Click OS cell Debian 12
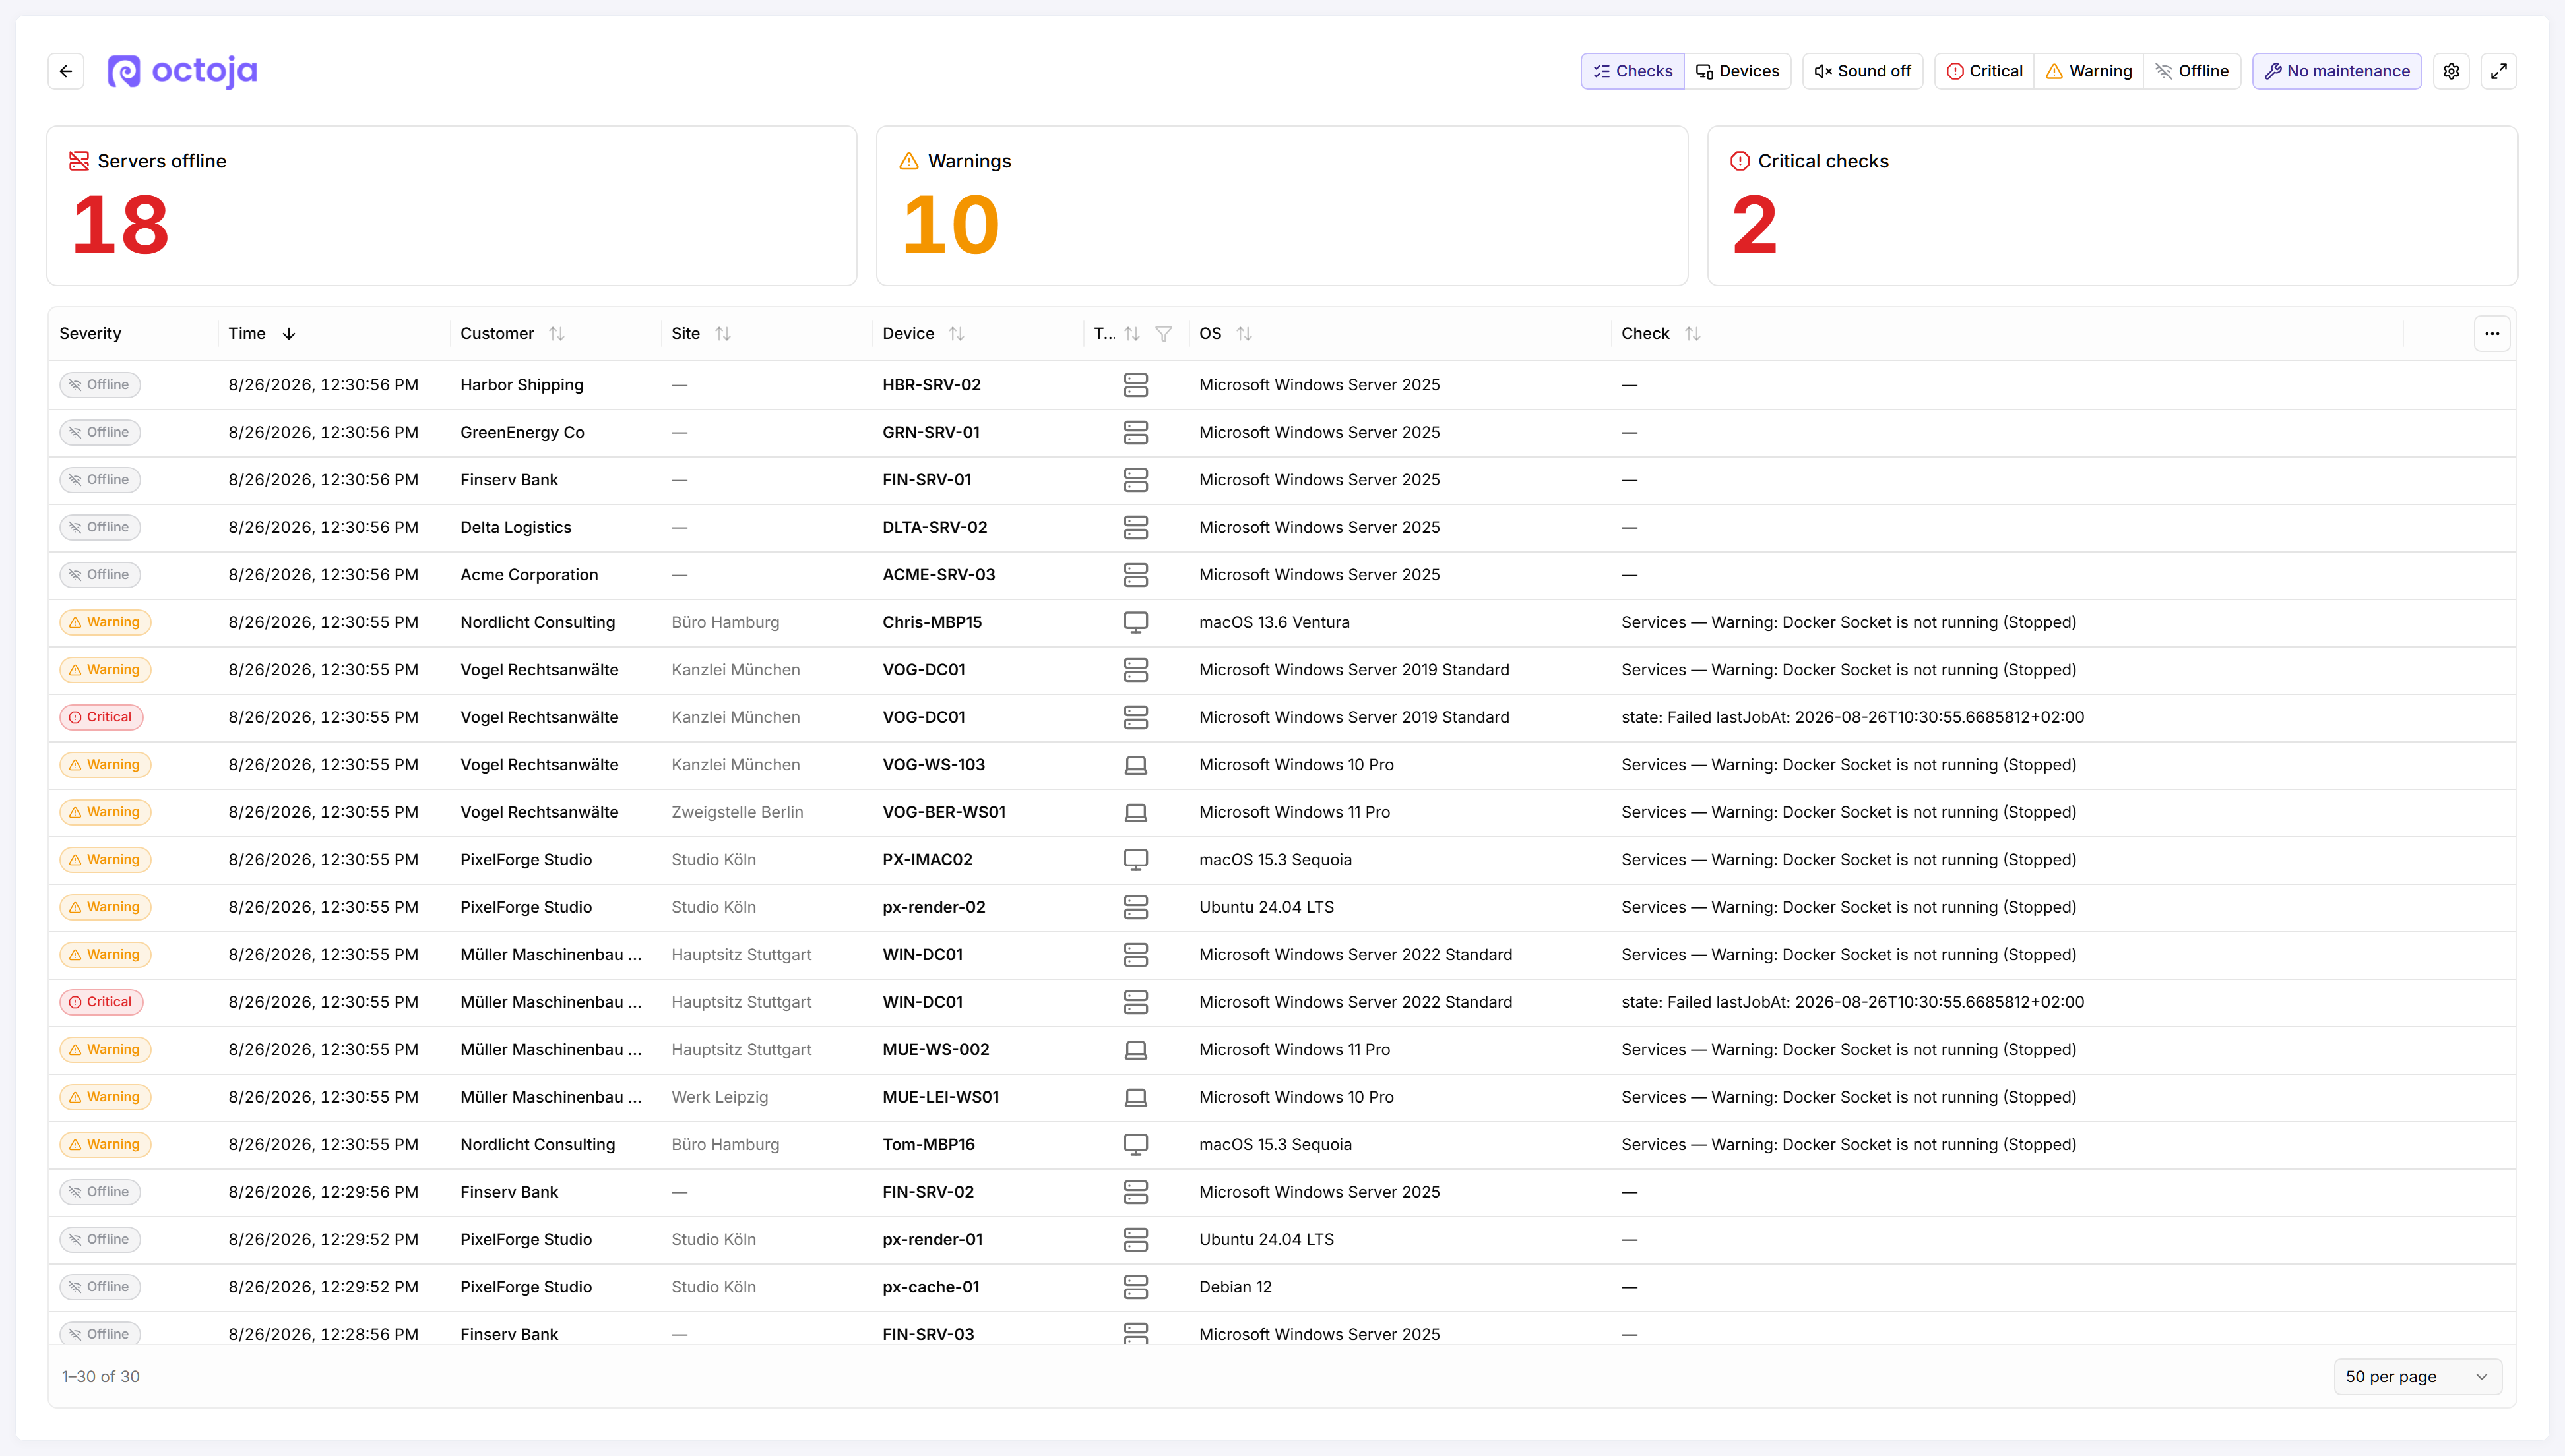Viewport: 2565px width, 1456px height. pyautogui.click(x=1236, y=1287)
